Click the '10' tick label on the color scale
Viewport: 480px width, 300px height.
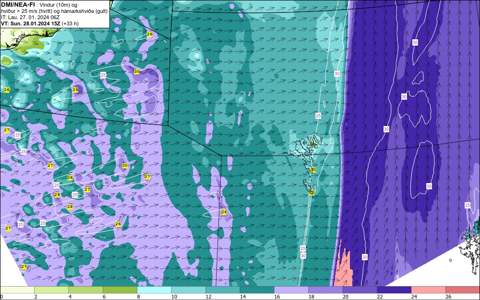174,297
